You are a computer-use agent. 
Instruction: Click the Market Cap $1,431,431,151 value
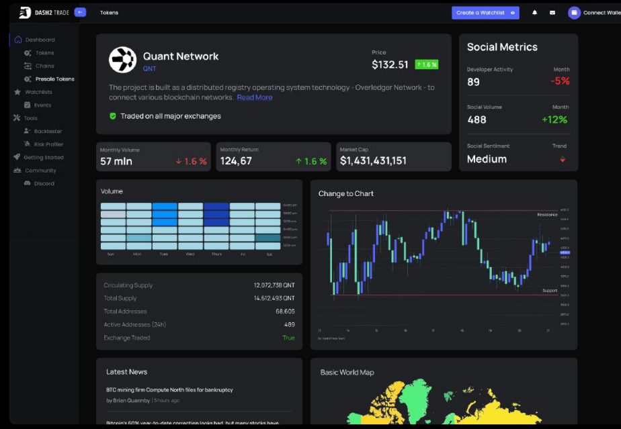[373, 160]
